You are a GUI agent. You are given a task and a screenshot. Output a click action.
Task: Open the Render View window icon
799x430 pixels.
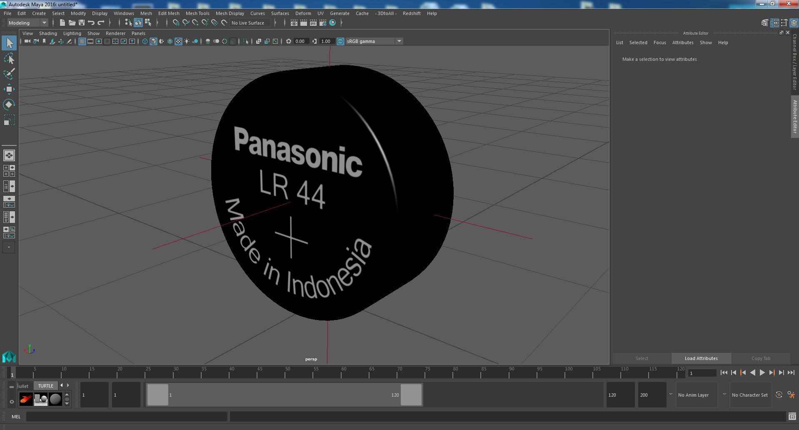tap(294, 23)
